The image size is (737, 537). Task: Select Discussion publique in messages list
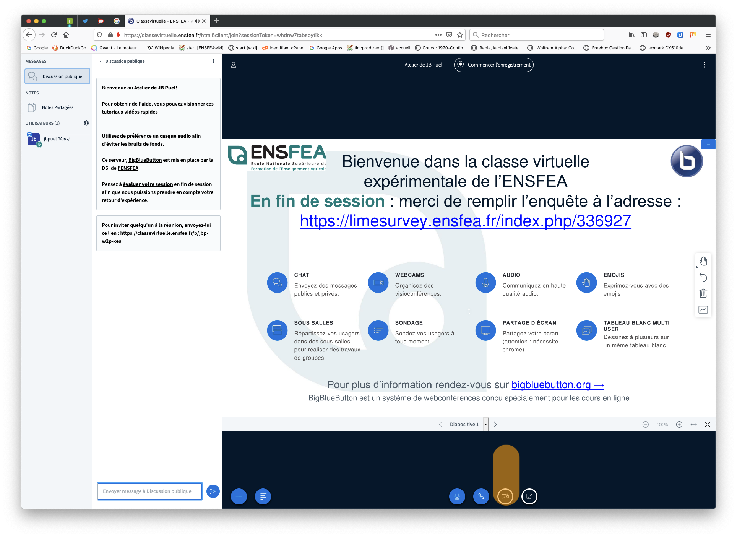click(57, 76)
